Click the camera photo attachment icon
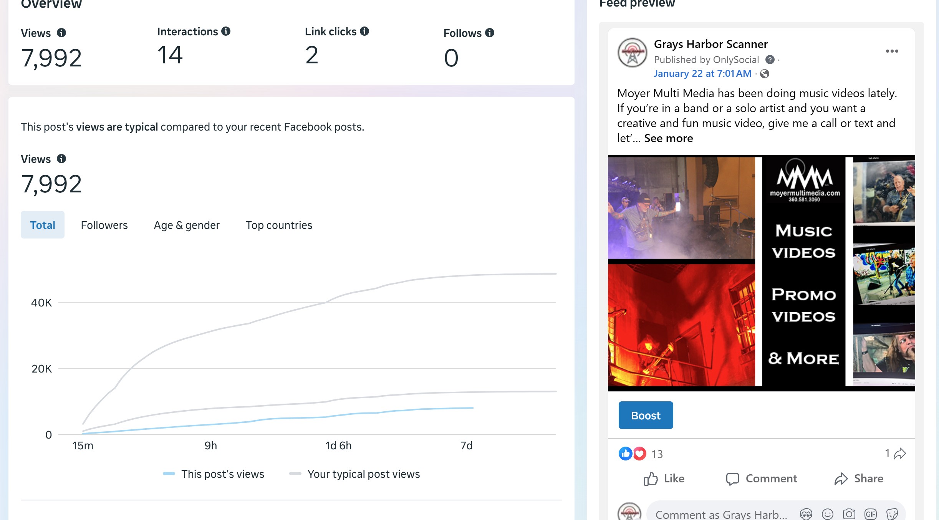This screenshot has height=520, width=939. click(849, 513)
